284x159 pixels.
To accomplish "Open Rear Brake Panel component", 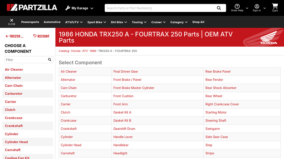I will click(x=218, y=72).
